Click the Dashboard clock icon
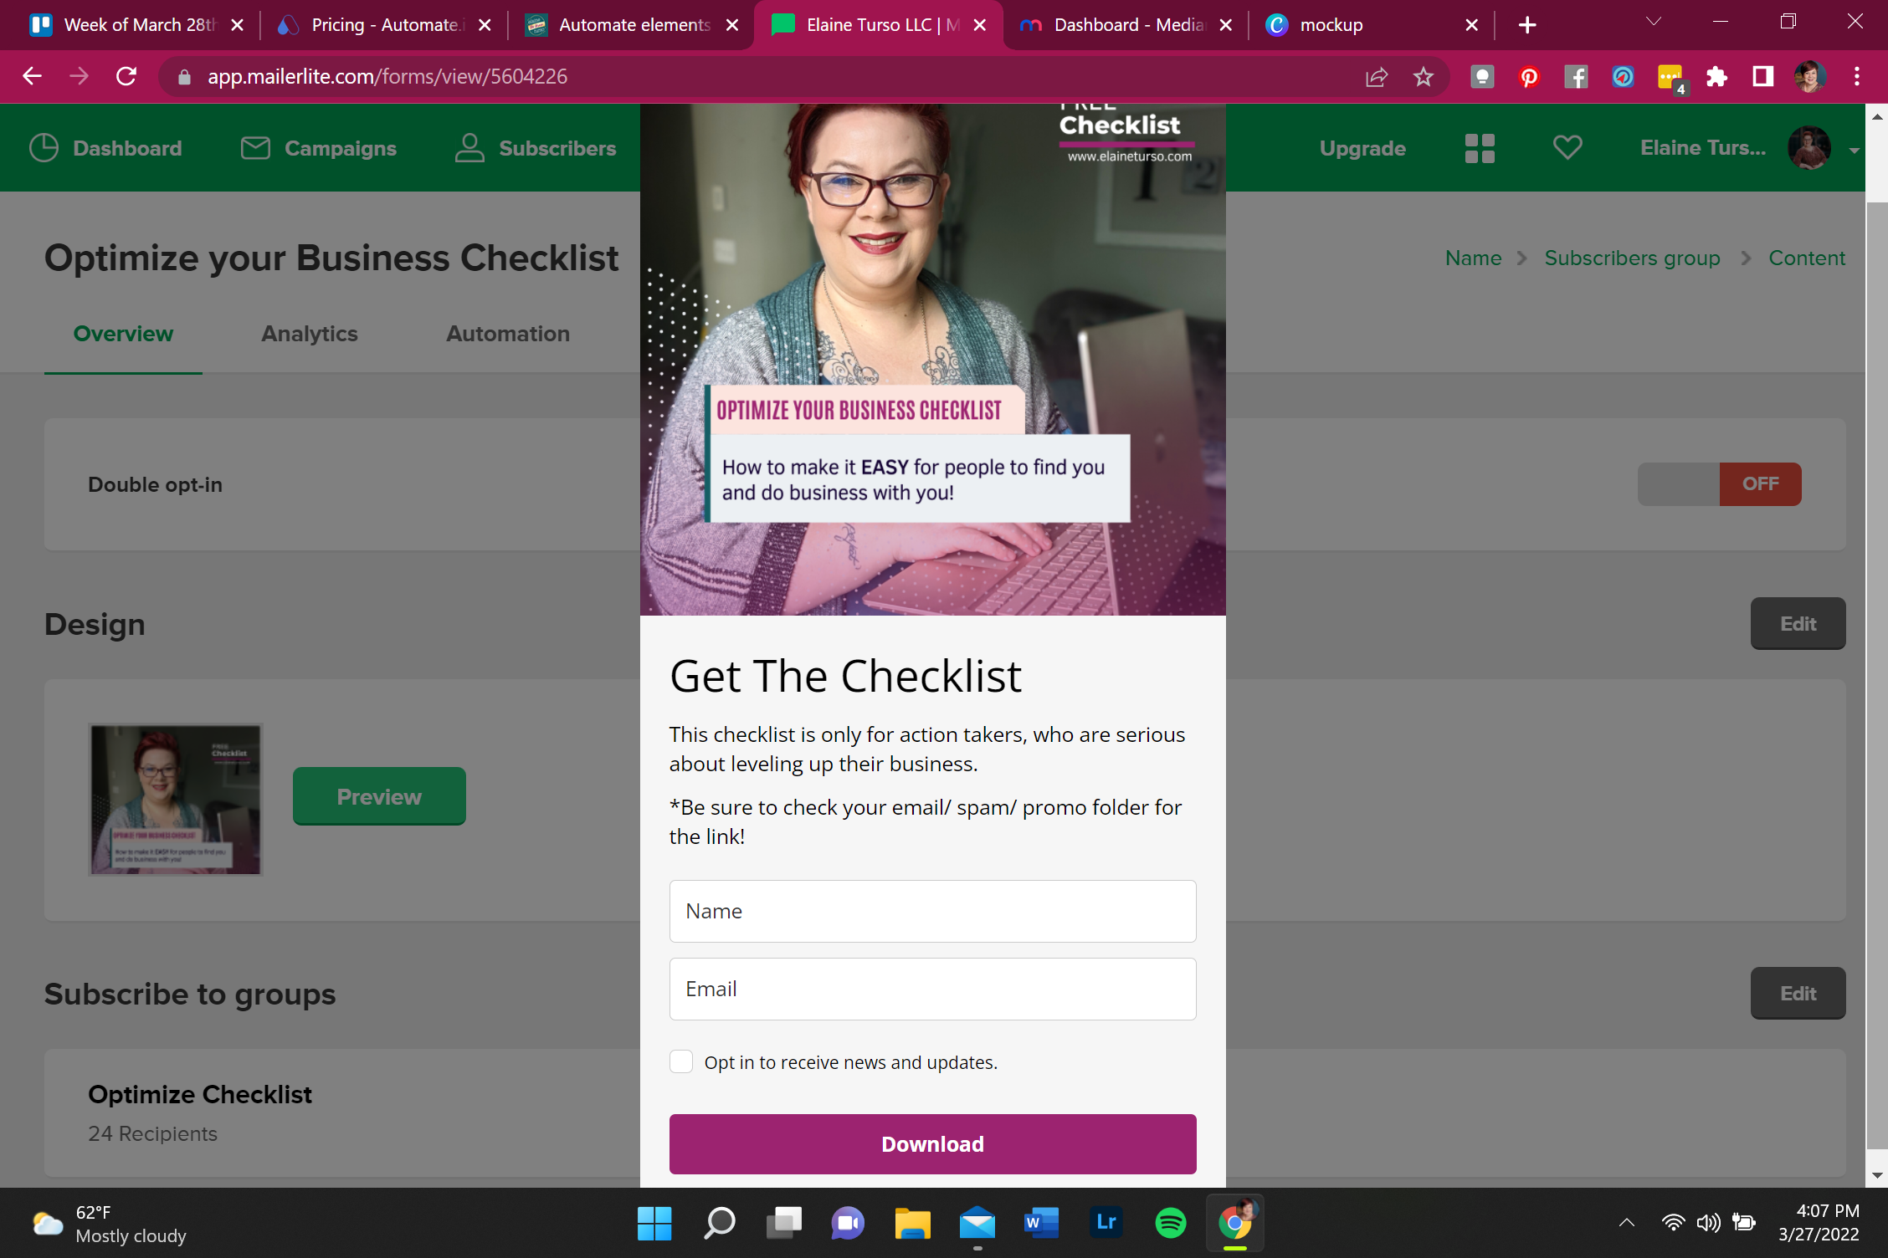 pyautogui.click(x=44, y=148)
